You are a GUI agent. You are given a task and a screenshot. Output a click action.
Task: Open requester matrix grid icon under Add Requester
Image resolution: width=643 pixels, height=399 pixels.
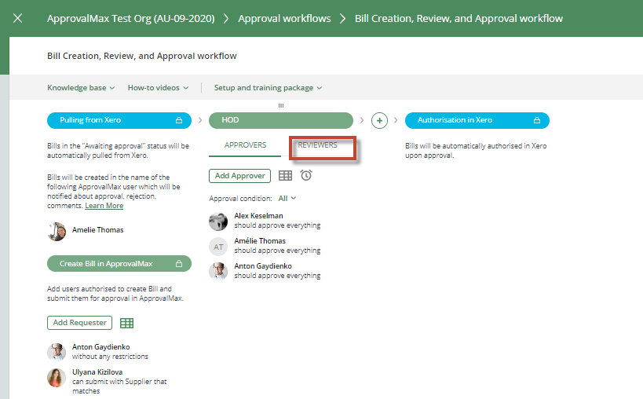point(126,323)
